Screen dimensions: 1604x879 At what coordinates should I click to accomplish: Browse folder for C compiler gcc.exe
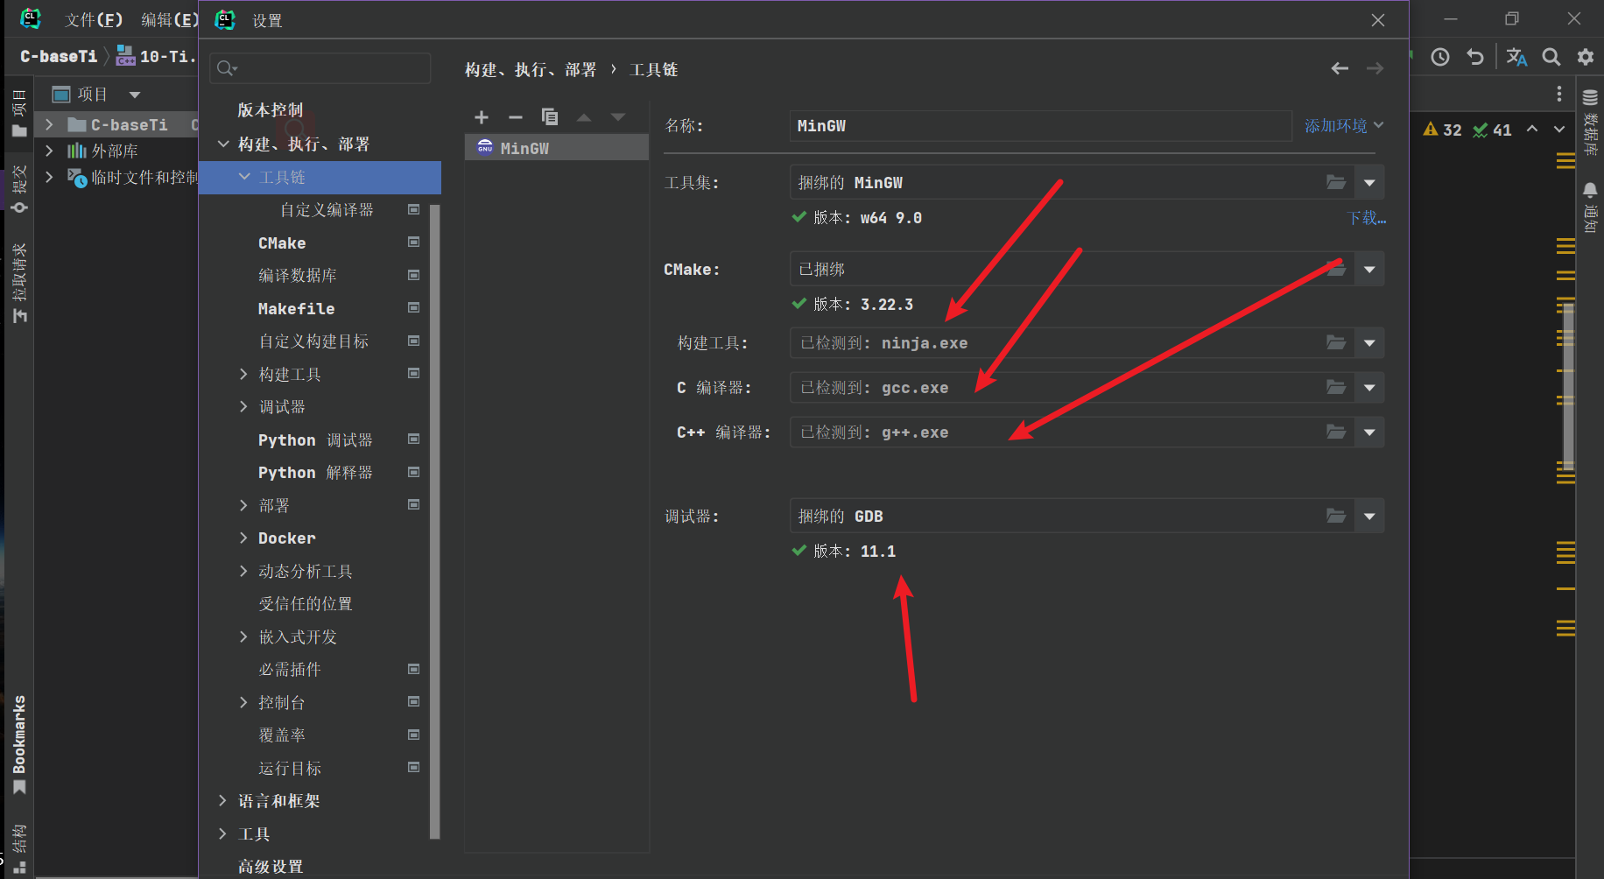(x=1336, y=387)
